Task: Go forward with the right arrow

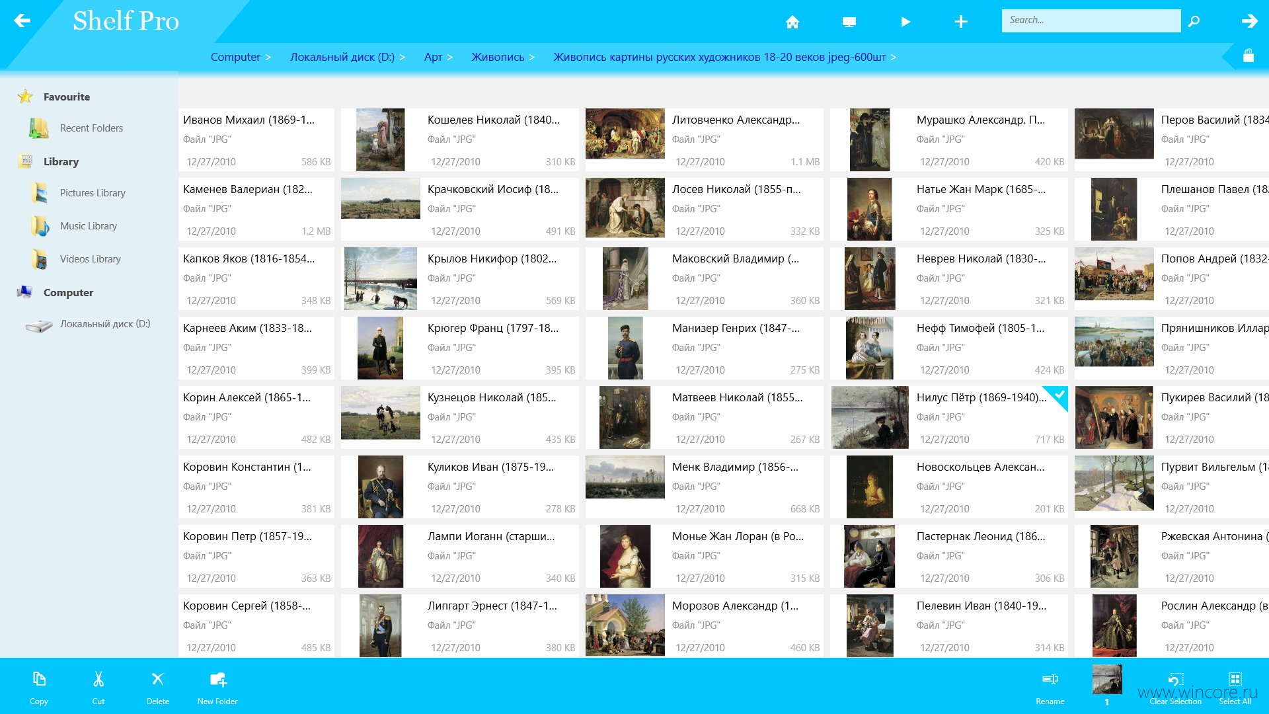Action: [1249, 21]
